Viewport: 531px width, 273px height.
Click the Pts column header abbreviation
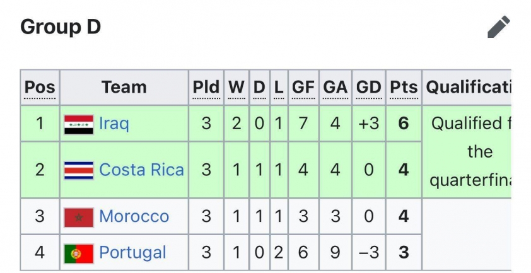[x=404, y=88]
